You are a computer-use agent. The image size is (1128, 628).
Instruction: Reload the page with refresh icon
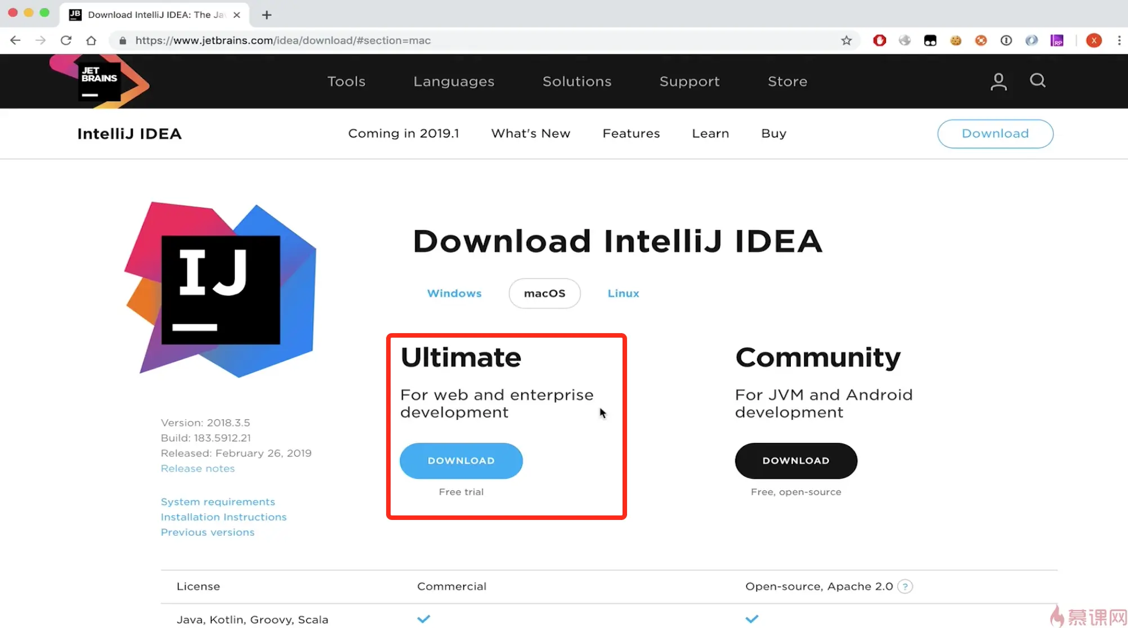[66, 41]
